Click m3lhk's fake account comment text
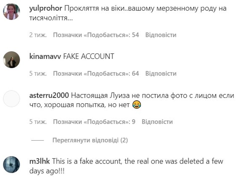 (137, 162)
